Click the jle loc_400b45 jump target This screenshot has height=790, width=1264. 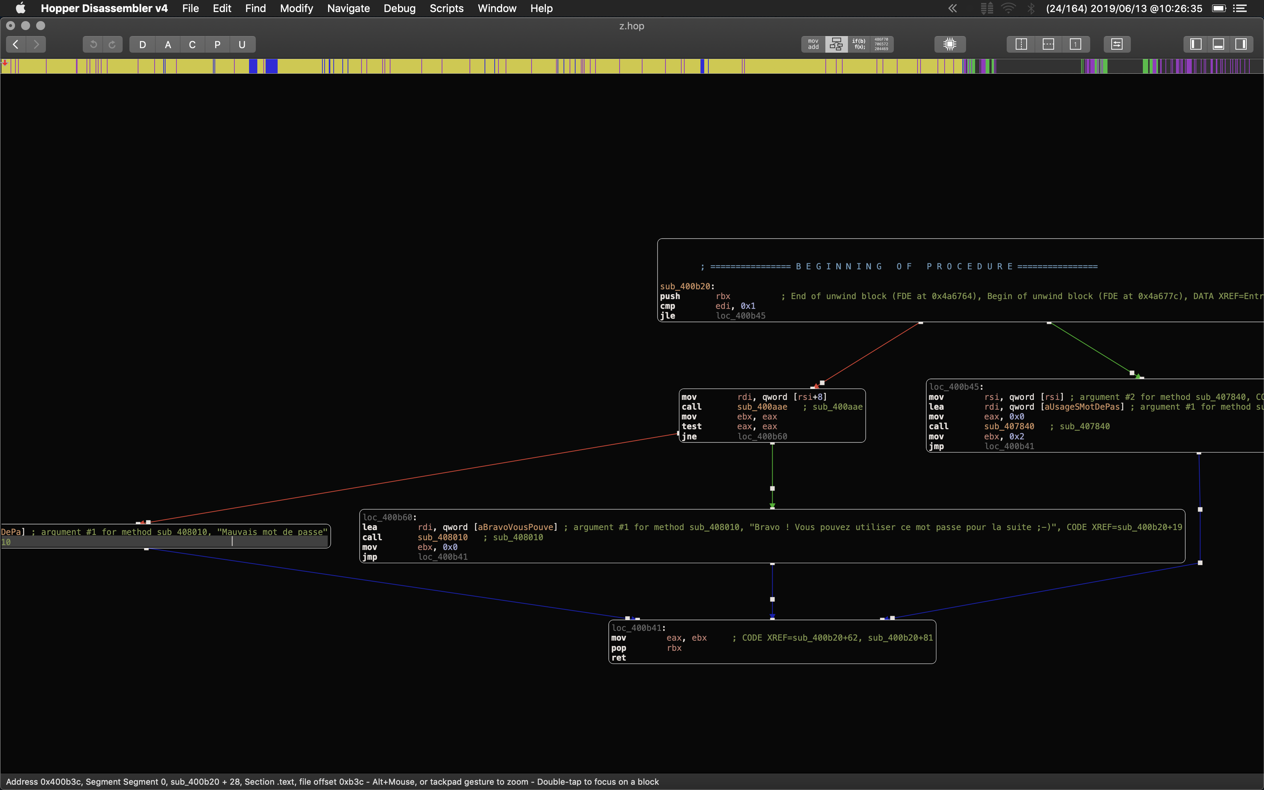tap(741, 316)
